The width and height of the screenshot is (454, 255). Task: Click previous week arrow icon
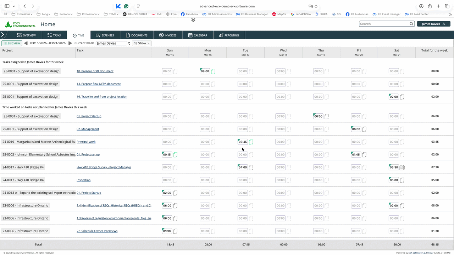(26, 43)
